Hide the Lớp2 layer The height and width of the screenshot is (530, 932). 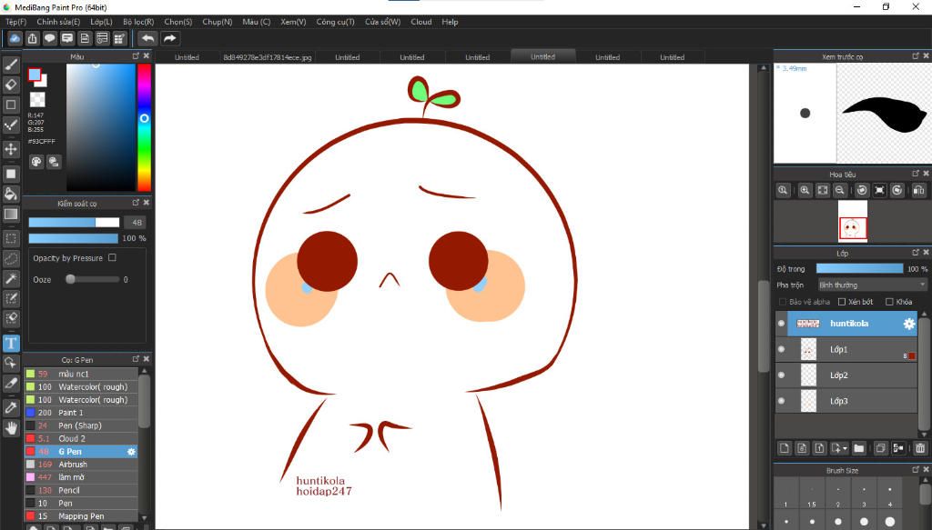[x=781, y=375]
